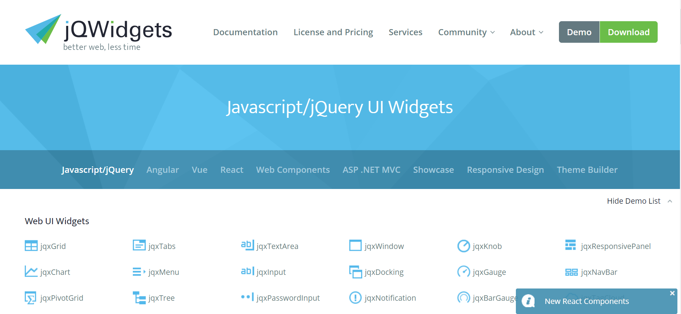Open the jqxBarGauge demo link

494,298
